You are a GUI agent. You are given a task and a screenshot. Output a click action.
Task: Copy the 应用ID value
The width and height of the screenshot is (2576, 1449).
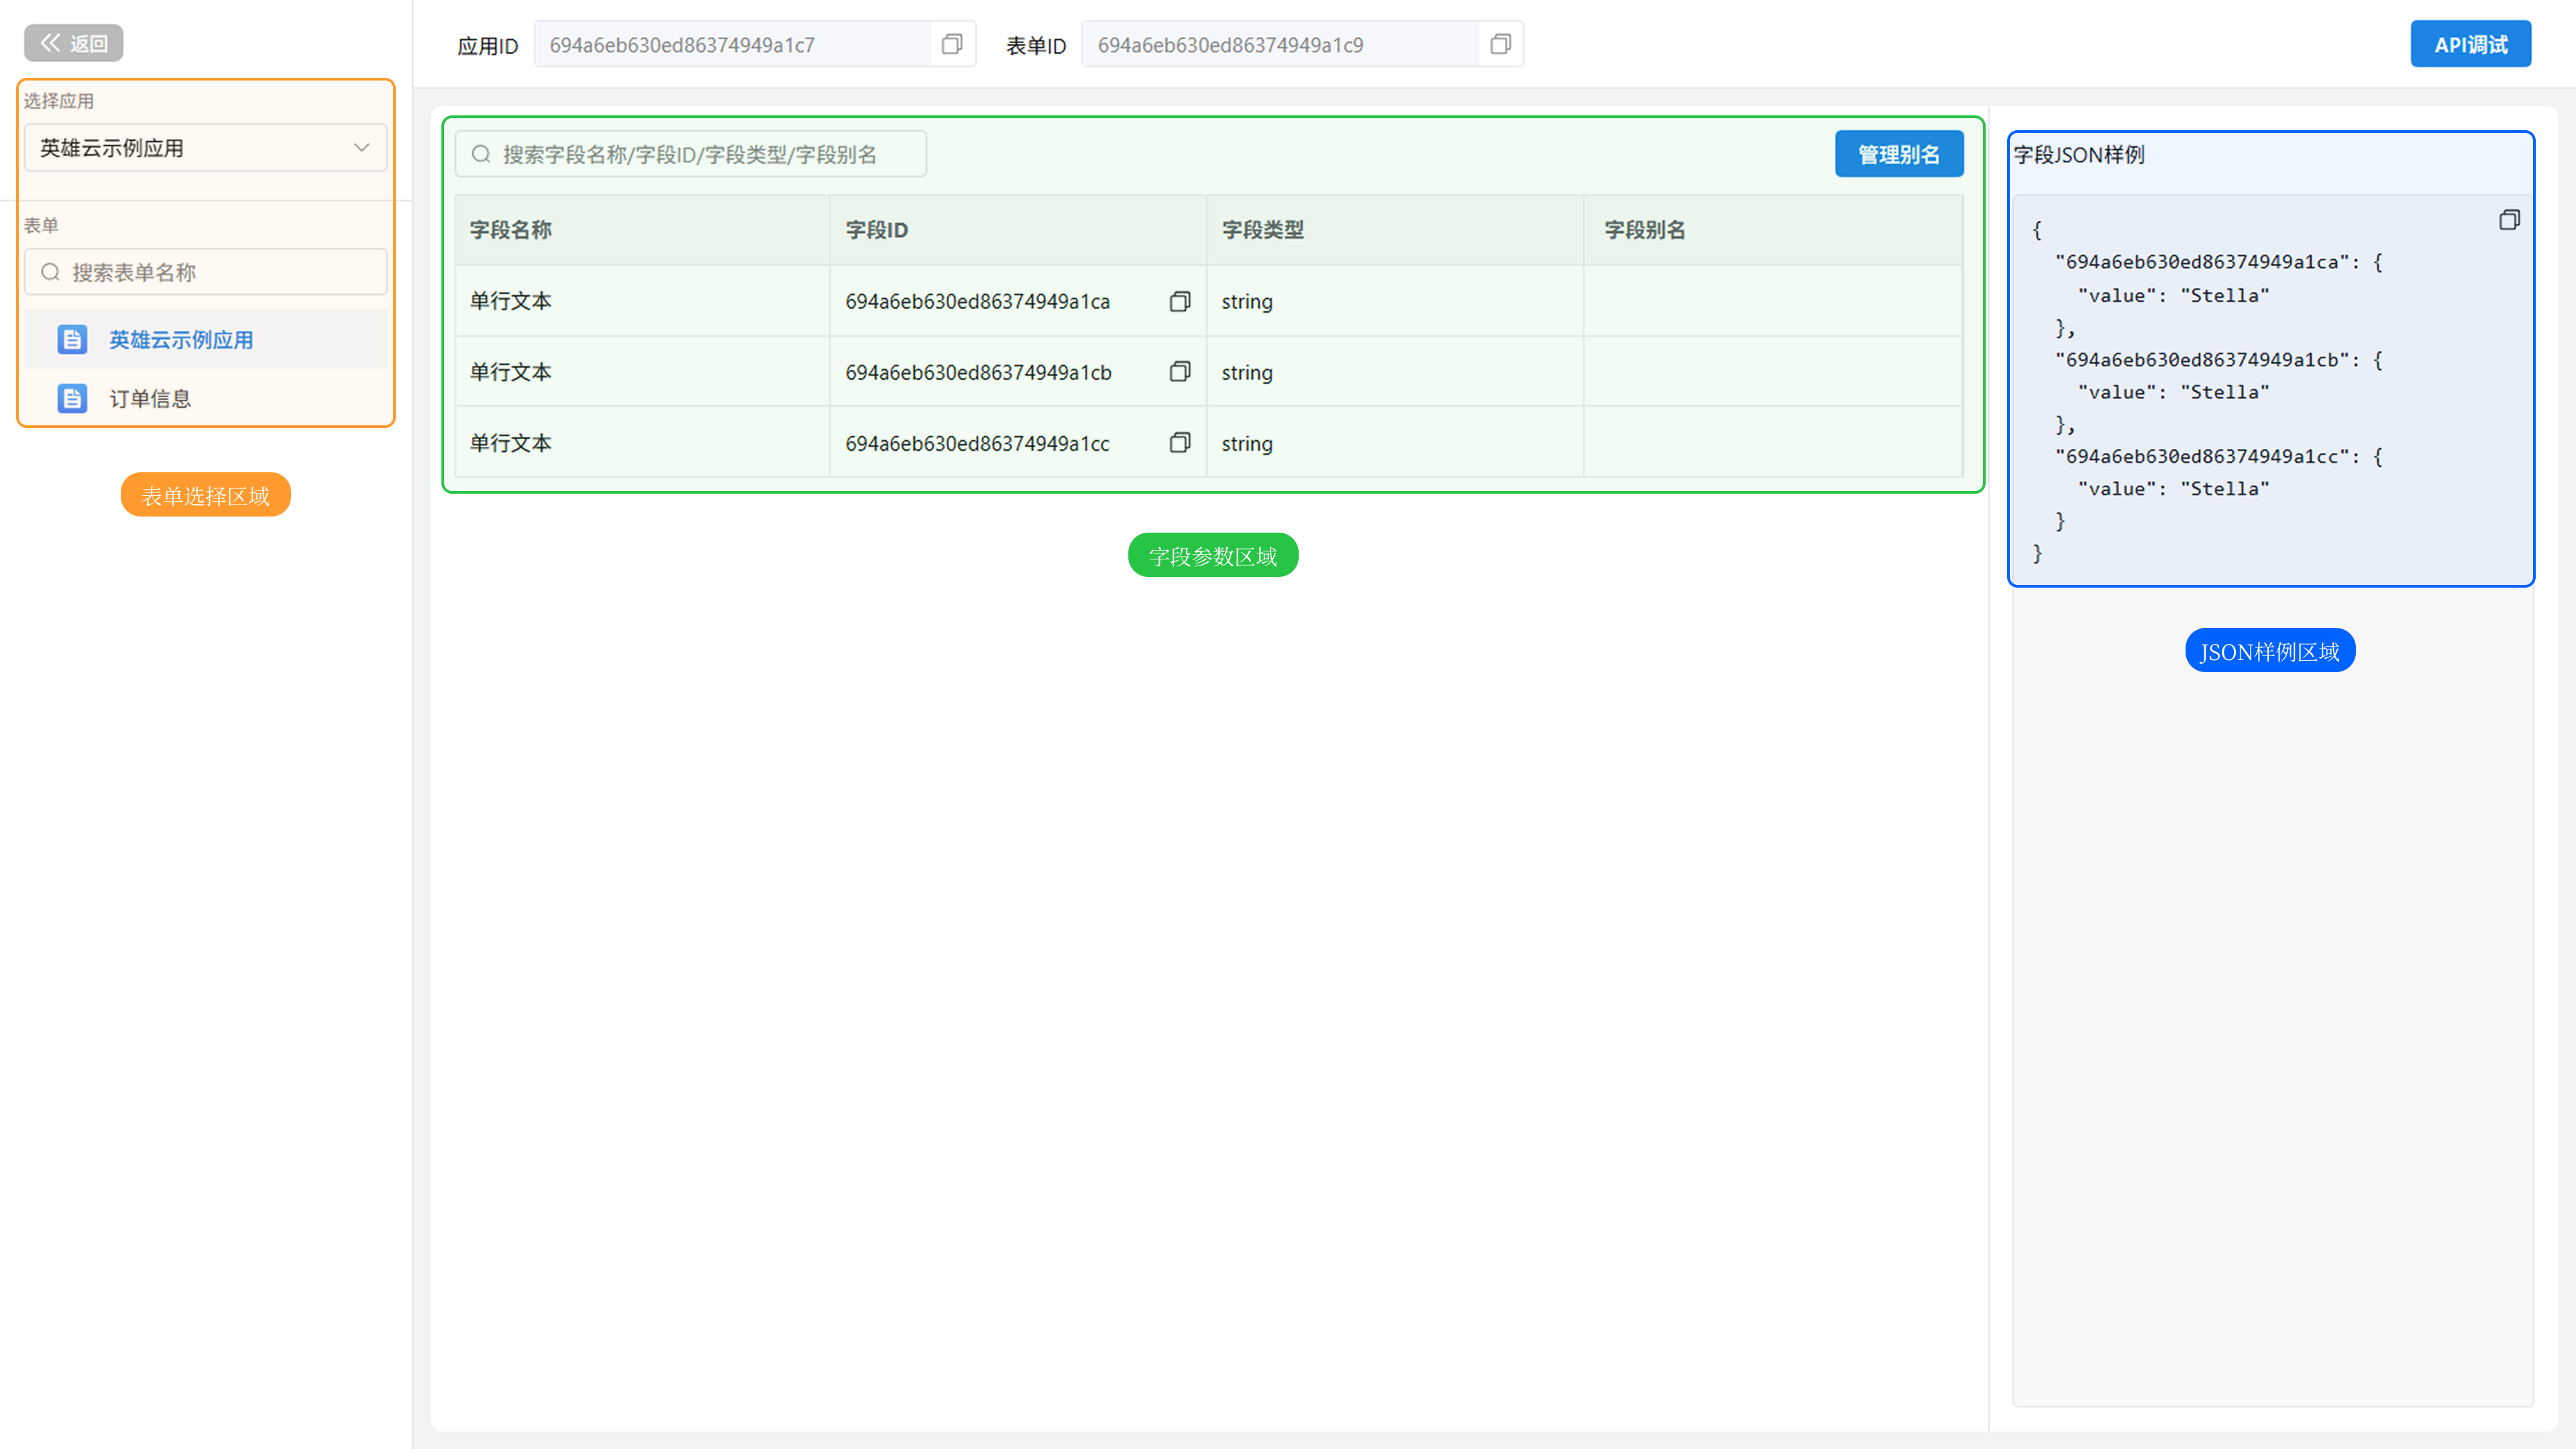point(951,44)
